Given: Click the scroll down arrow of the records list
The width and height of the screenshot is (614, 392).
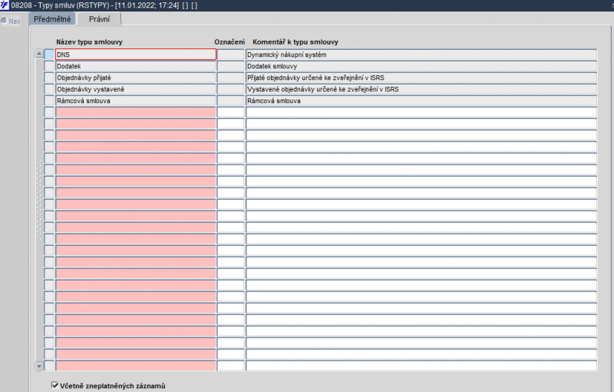Looking at the screenshot, I should coord(39,366).
